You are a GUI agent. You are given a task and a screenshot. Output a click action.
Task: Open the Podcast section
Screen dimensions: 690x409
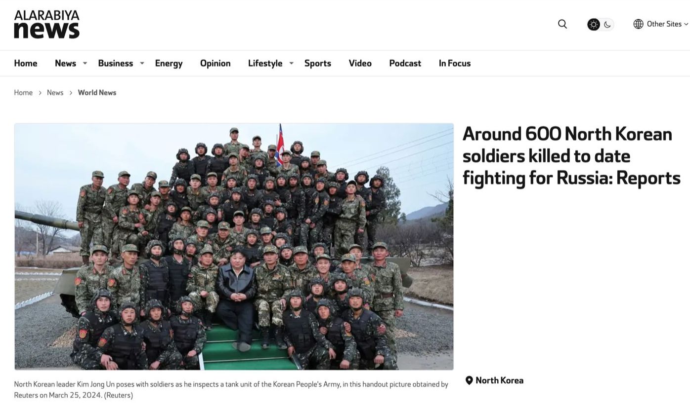[x=405, y=63]
